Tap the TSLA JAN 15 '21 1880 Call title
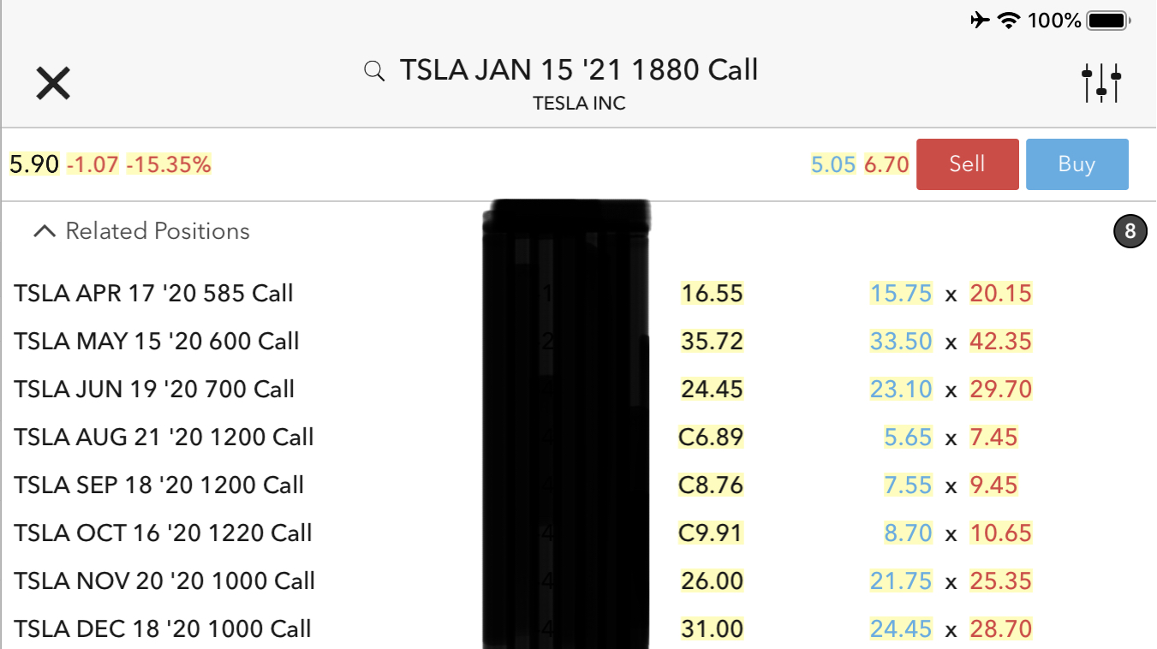Viewport: 1157px width, 649px height. [x=579, y=70]
